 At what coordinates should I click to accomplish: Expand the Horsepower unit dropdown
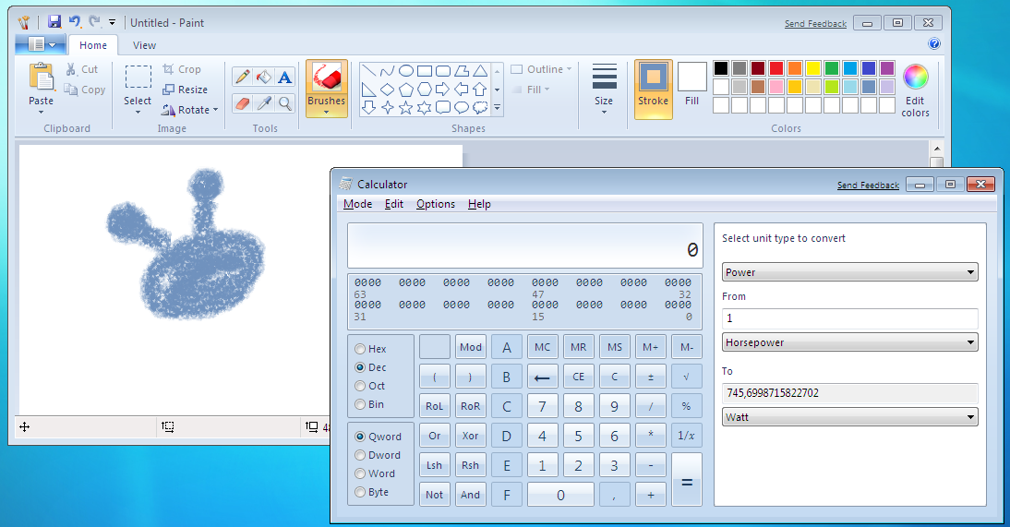click(x=849, y=342)
